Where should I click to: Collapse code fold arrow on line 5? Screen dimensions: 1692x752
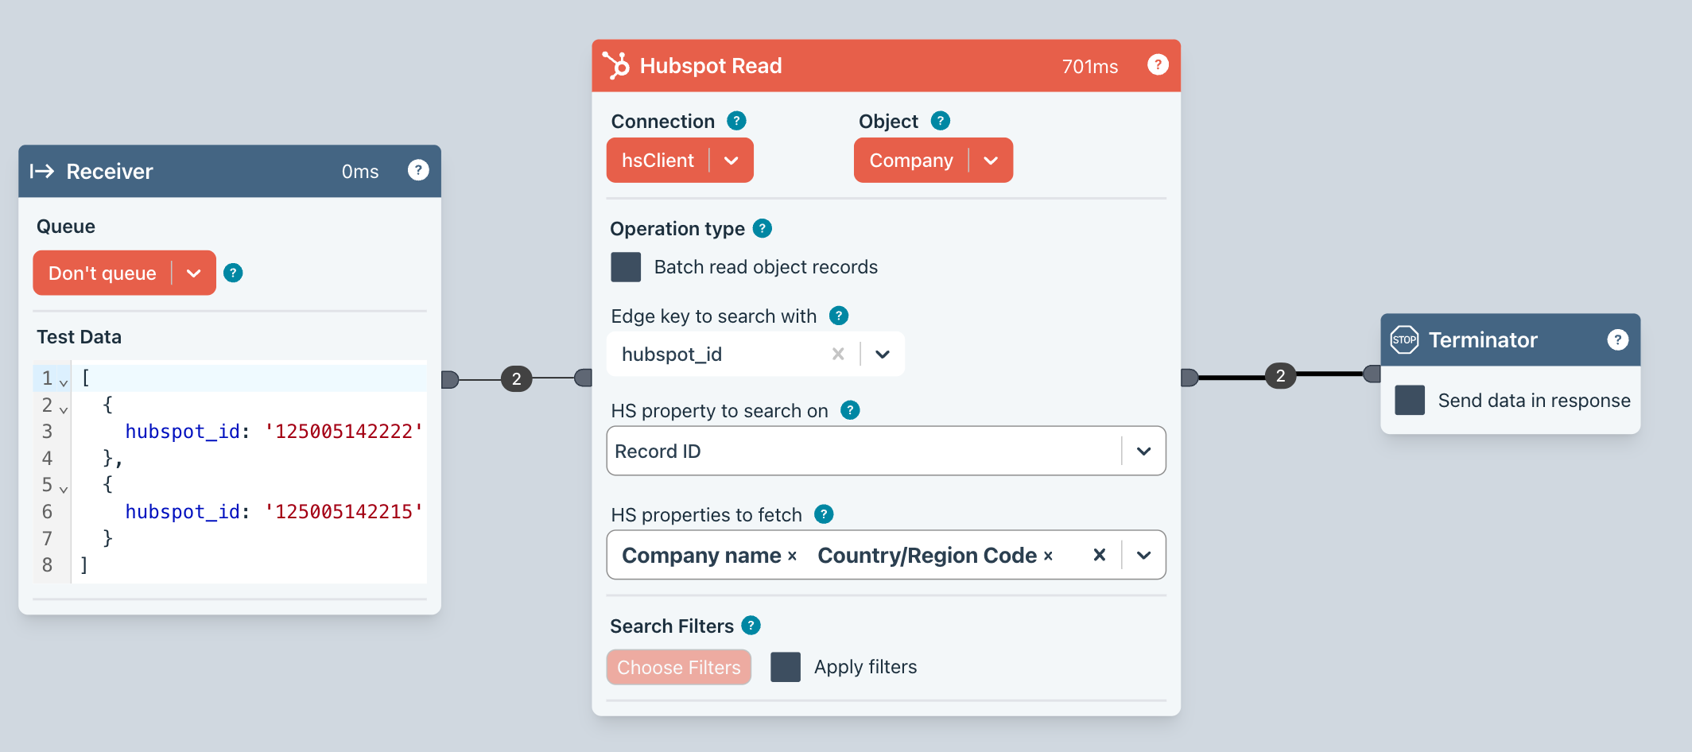(x=64, y=489)
